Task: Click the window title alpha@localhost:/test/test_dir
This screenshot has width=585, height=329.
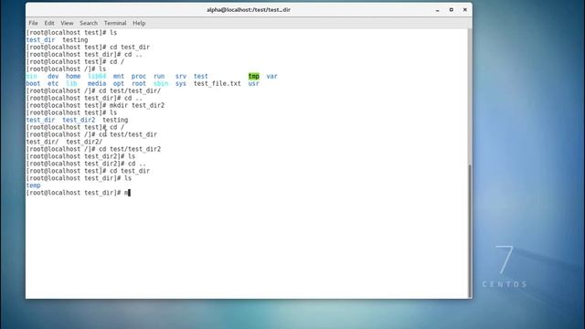Action: [249, 10]
